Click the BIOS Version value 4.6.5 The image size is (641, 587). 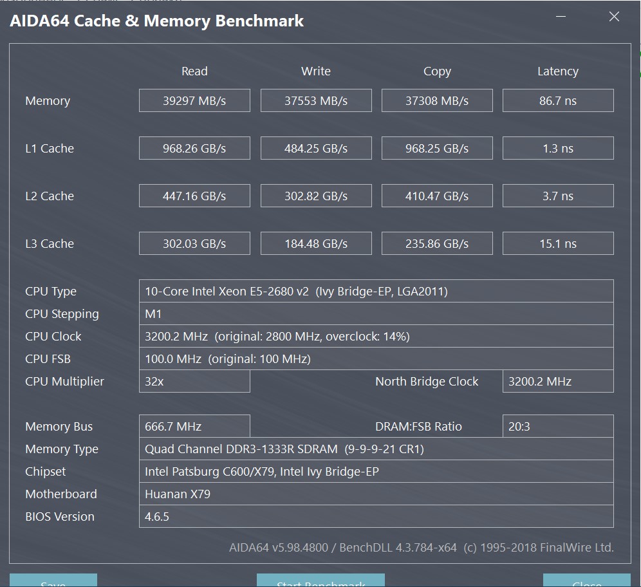coord(376,516)
